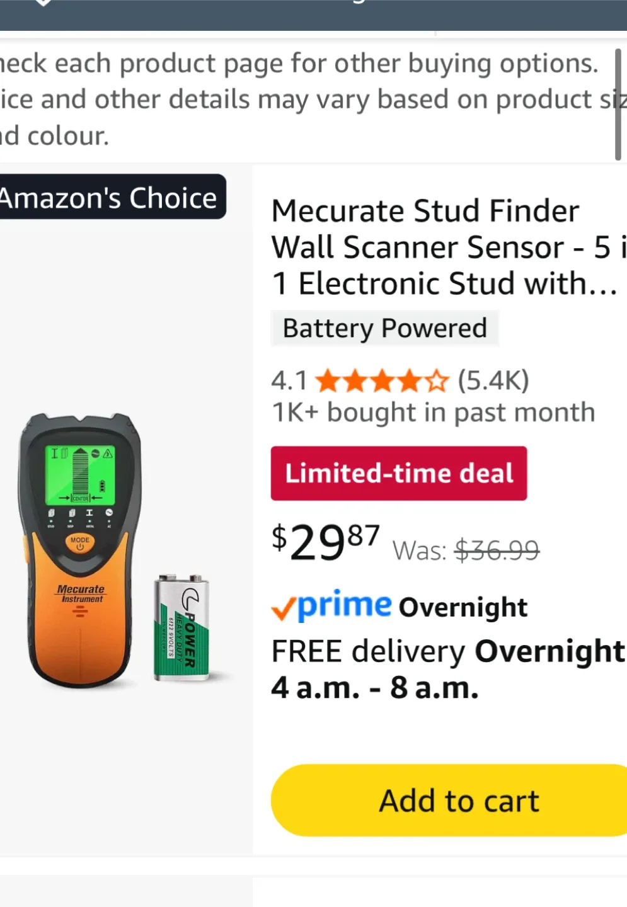This screenshot has height=907, width=627.
Task: Click the Amazon's Choice badge
Action: [x=107, y=197]
